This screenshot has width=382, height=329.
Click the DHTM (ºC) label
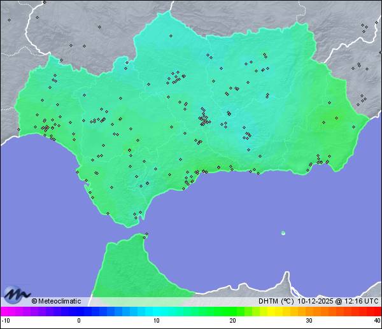coord(275,301)
